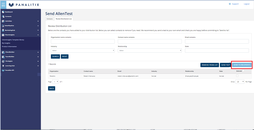254x130 pixels.
Task: Click the REMOVE FROM LIST button
Action: coord(209,65)
